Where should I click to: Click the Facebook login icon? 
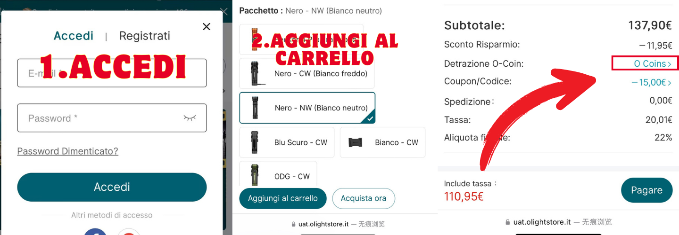(95, 232)
